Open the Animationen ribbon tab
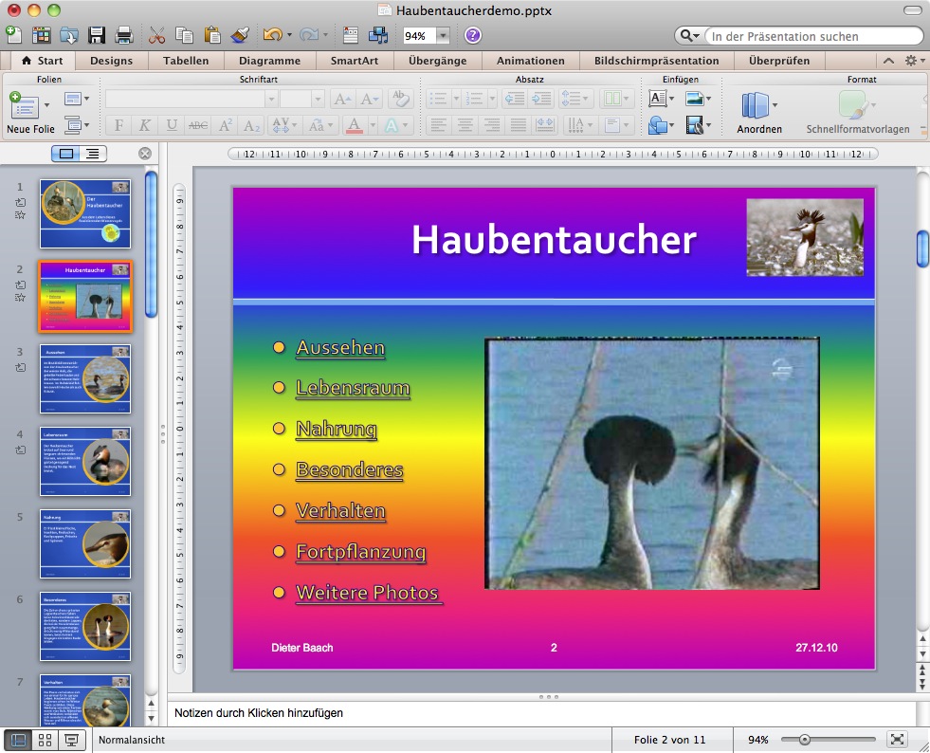The height and width of the screenshot is (753, 930). [530, 61]
